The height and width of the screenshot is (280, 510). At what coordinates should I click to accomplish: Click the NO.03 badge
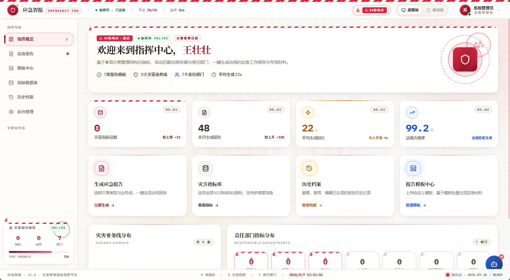tap(379, 110)
